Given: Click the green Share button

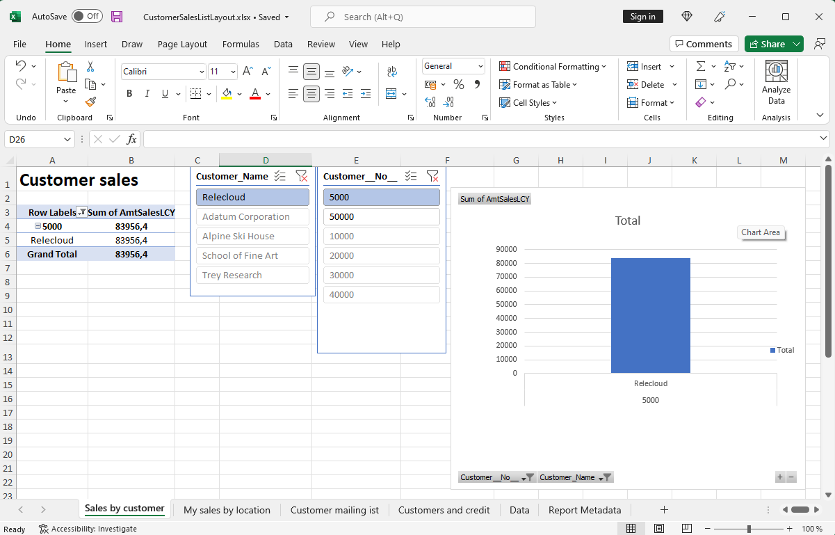Looking at the screenshot, I should 769,43.
